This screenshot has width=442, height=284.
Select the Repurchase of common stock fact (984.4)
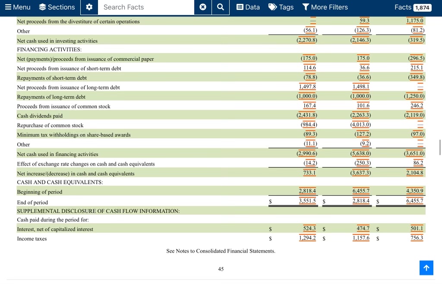point(309,124)
